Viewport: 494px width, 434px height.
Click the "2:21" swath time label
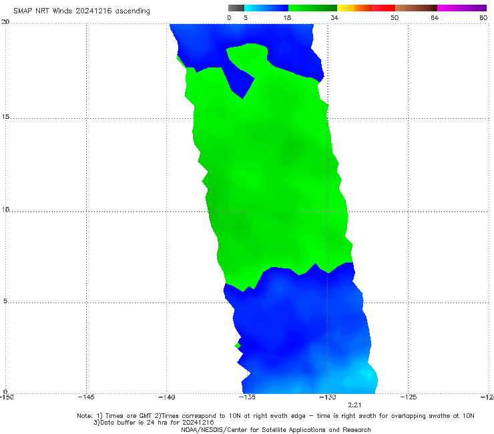point(354,405)
